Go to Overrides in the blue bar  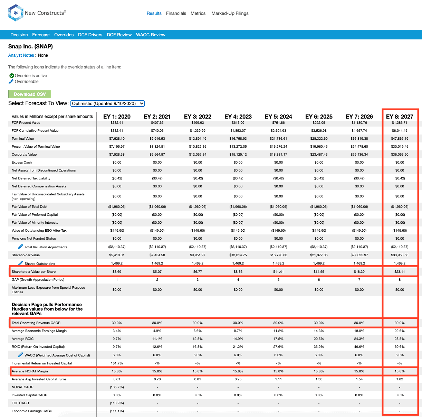pyautogui.click(x=64, y=35)
